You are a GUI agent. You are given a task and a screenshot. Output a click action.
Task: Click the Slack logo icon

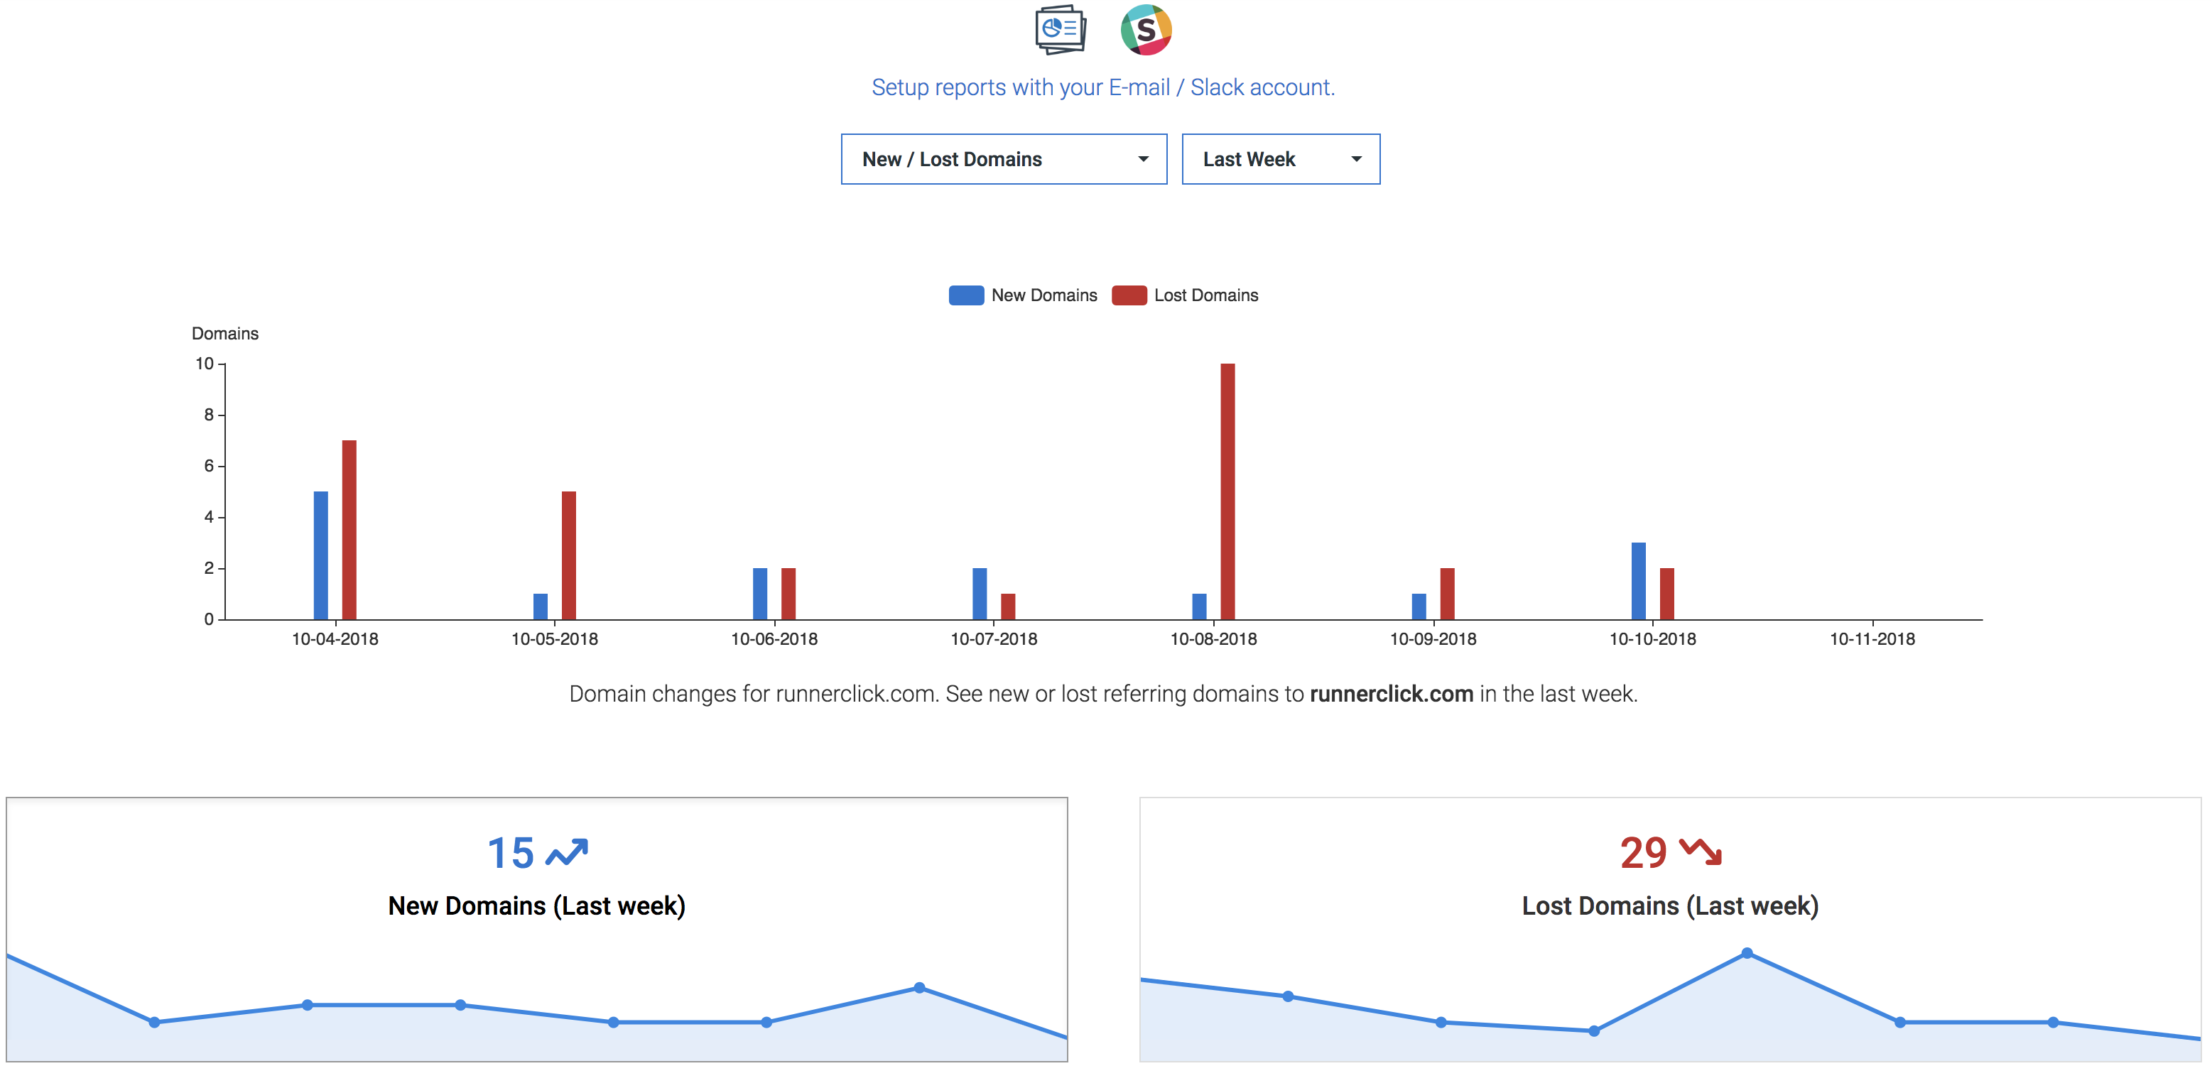[1146, 30]
